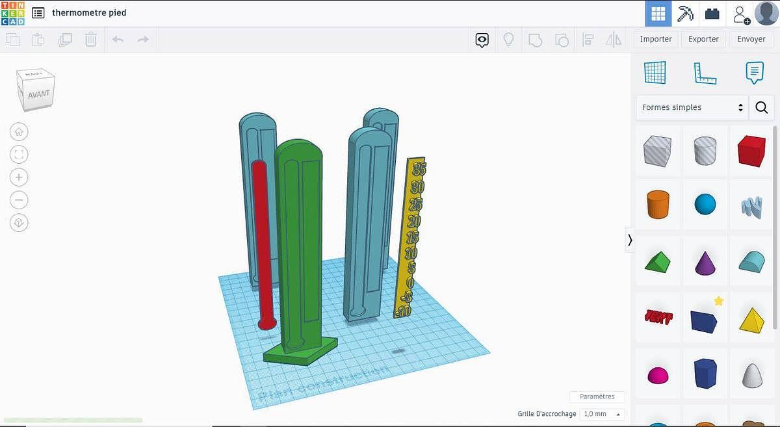Select the red box shape
This screenshot has width=780, height=427.
coord(752,151)
